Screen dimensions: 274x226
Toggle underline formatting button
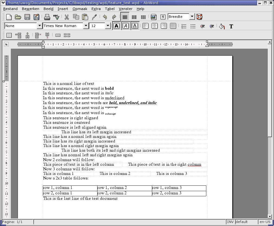(135, 26)
